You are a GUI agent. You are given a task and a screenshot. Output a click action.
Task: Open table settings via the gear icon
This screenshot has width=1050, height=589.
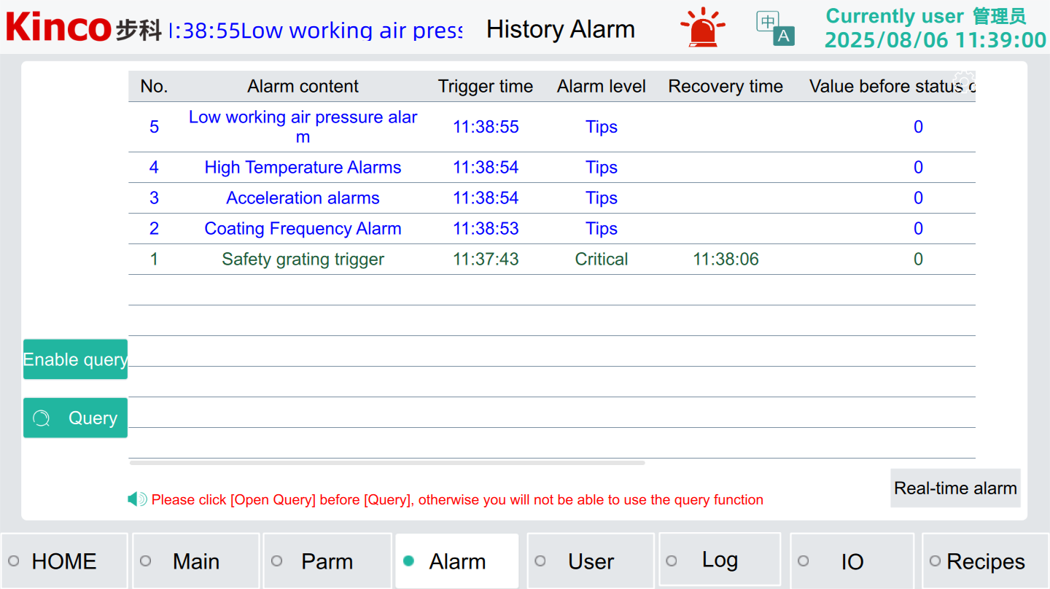(x=964, y=81)
